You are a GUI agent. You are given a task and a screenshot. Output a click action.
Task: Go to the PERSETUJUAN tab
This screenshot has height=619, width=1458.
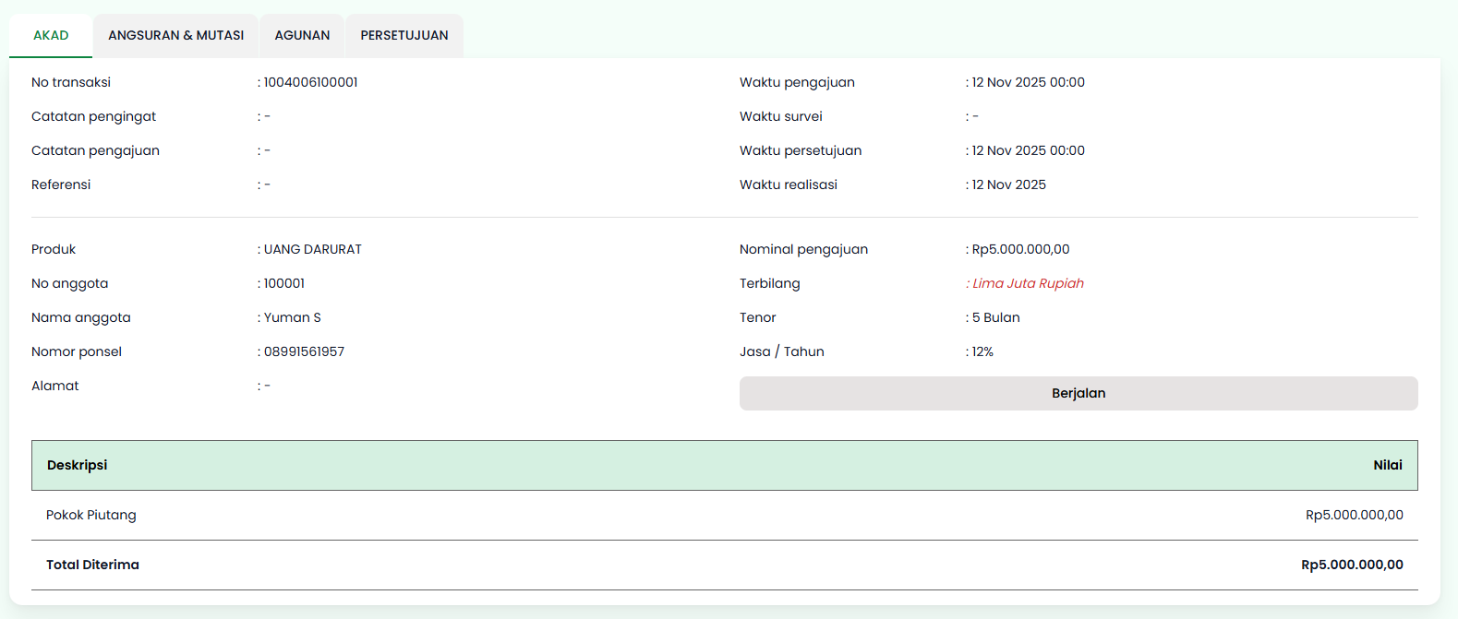[x=404, y=36]
